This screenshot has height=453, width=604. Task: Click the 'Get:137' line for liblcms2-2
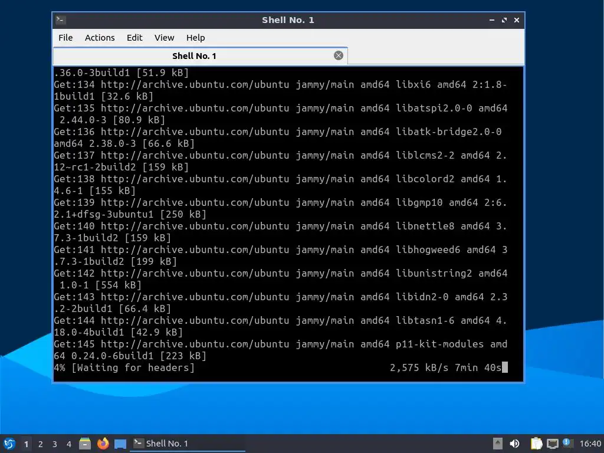pos(280,155)
